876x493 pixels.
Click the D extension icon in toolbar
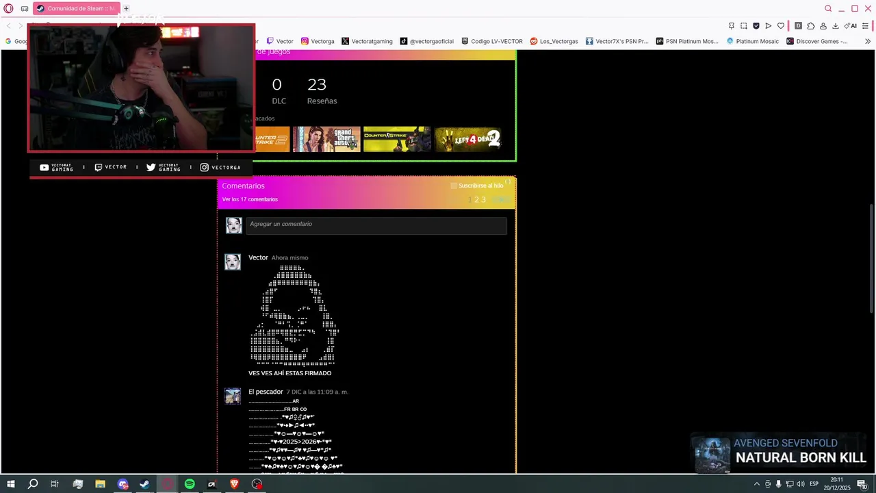[798, 26]
